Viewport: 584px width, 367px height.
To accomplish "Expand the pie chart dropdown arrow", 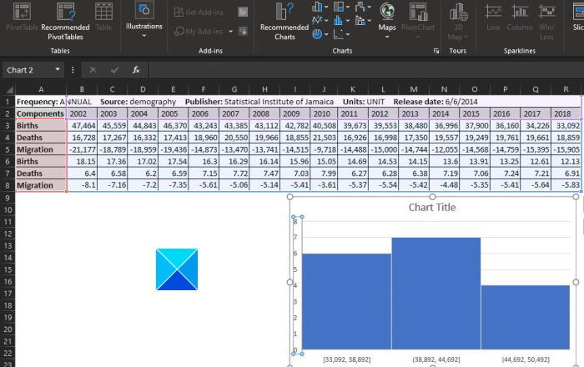I will 326,34.
